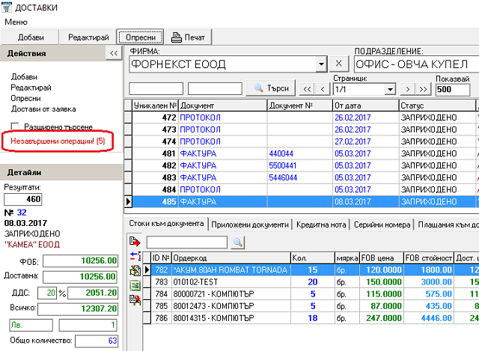479x351 pixels.
Task: Click the Резултати field showing 460
Action: [23, 199]
